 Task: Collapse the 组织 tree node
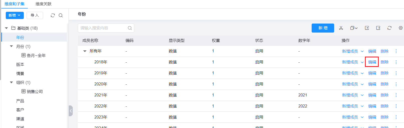(x=11, y=82)
